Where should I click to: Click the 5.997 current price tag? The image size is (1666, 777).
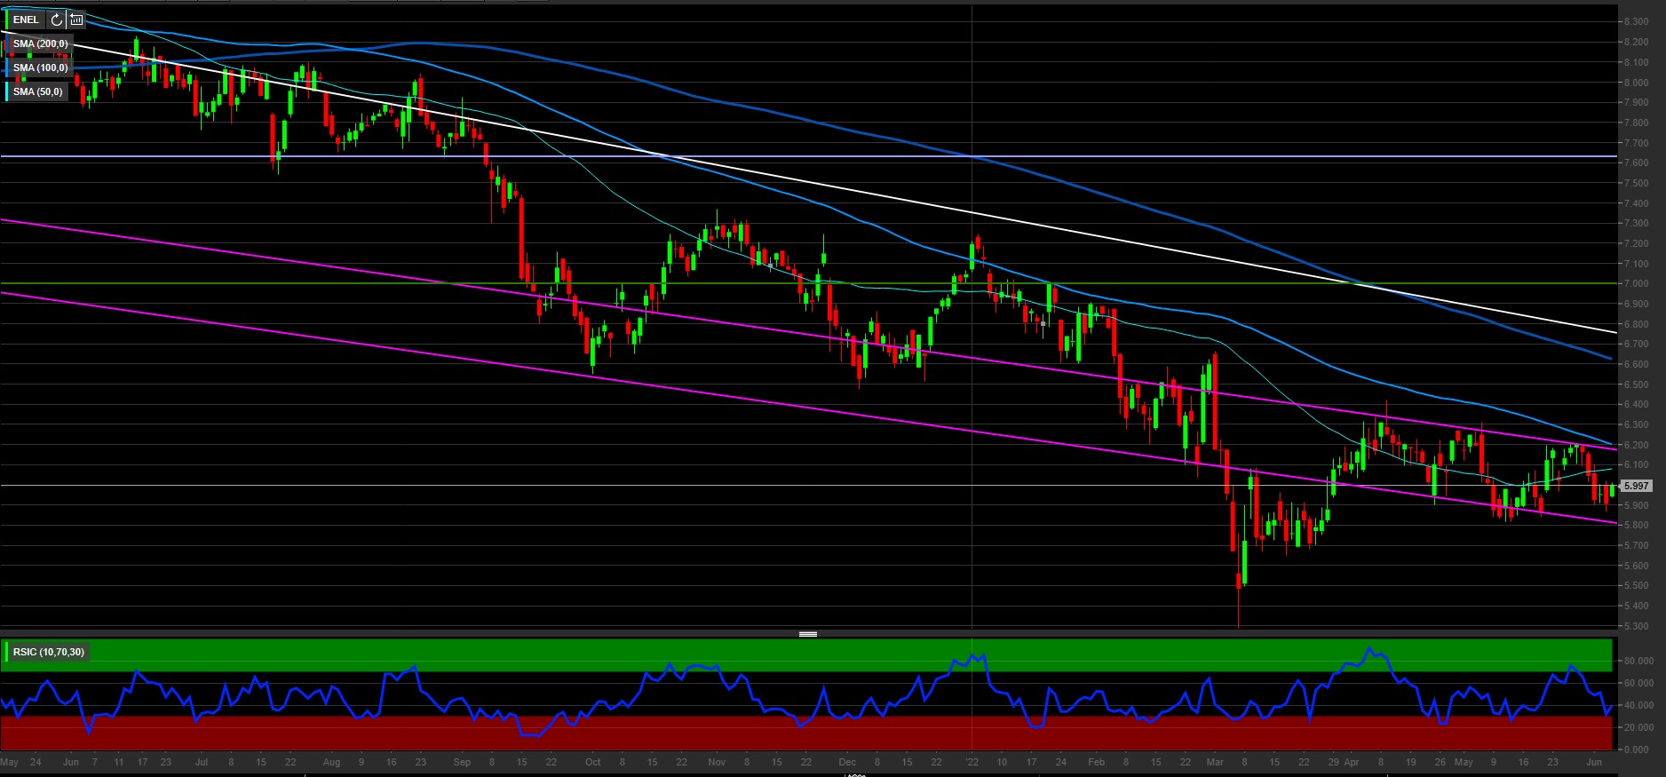[x=1635, y=486]
